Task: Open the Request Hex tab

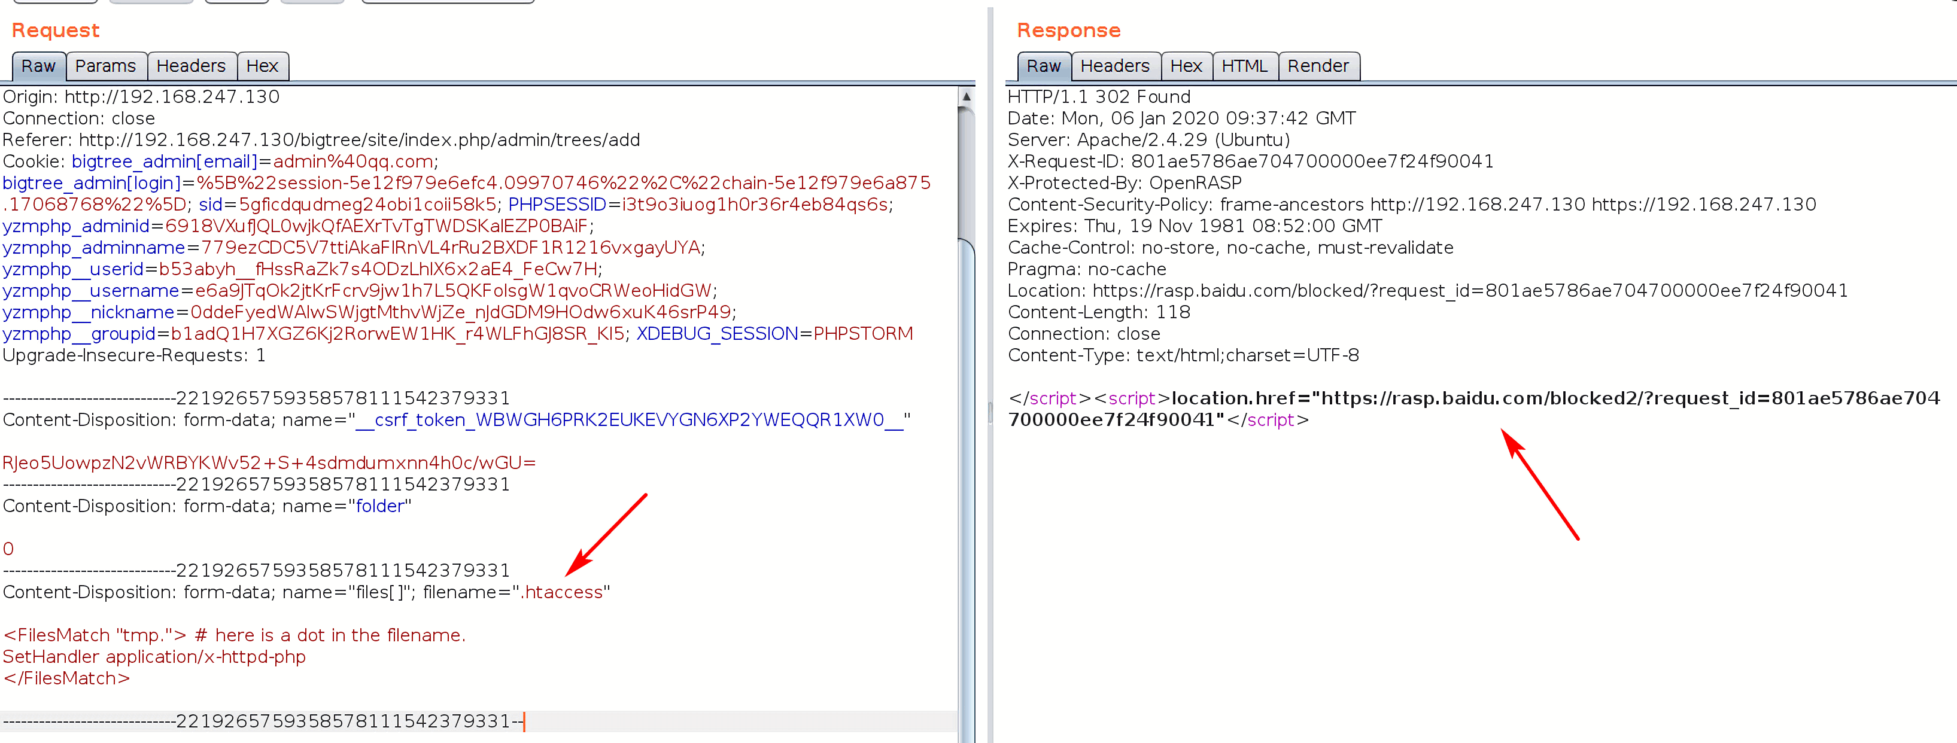Action: (x=263, y=66)
